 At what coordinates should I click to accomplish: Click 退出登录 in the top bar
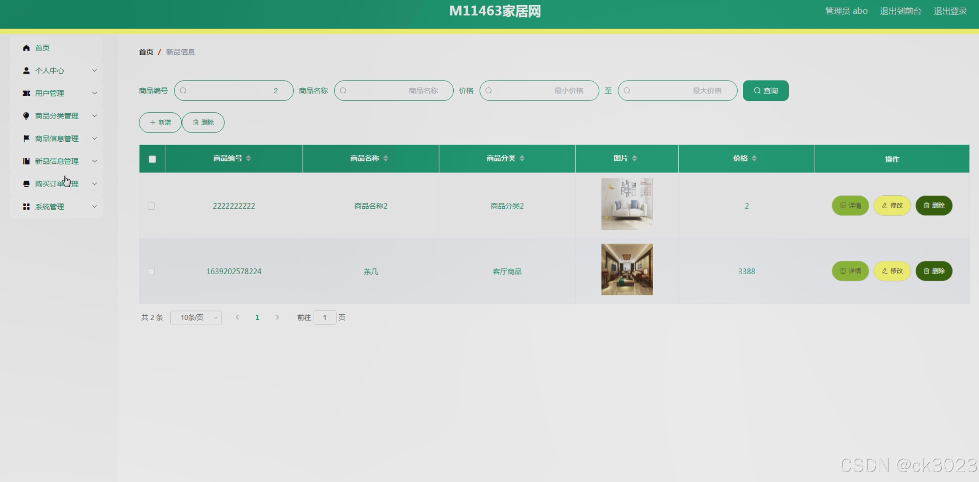pyautogui.click(x=950, y=11)
